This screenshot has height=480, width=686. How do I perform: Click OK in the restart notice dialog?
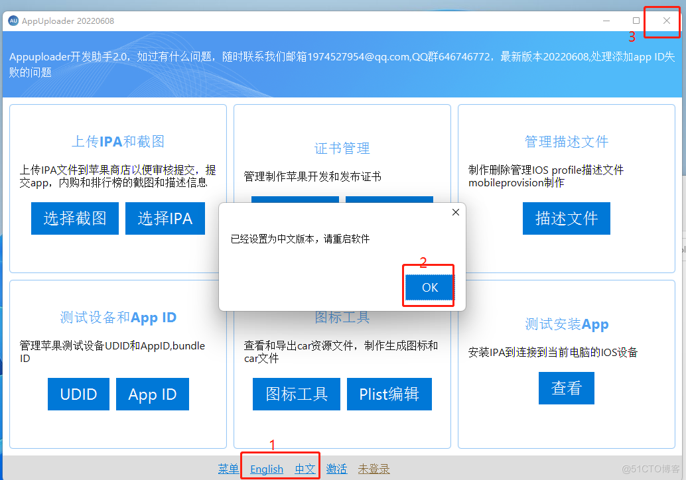pyautogui.click(x=430, y=287)
